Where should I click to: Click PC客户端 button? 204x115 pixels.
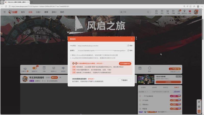click(175, 69)
